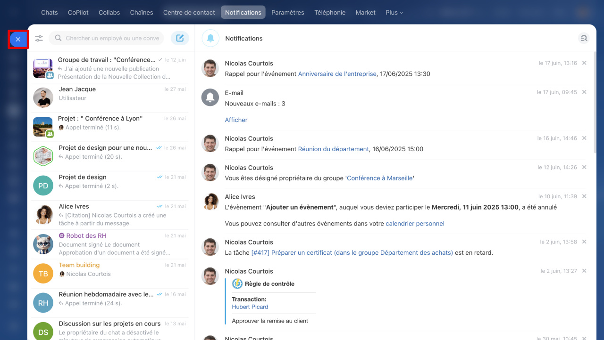This screenshot has width=604, height=340.
Task: Open the Paramètres tab
Action: click(288, 12)
